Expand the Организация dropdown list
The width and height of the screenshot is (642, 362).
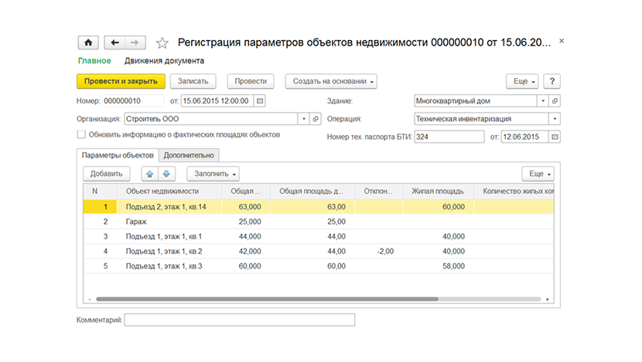tap(304, 119)
